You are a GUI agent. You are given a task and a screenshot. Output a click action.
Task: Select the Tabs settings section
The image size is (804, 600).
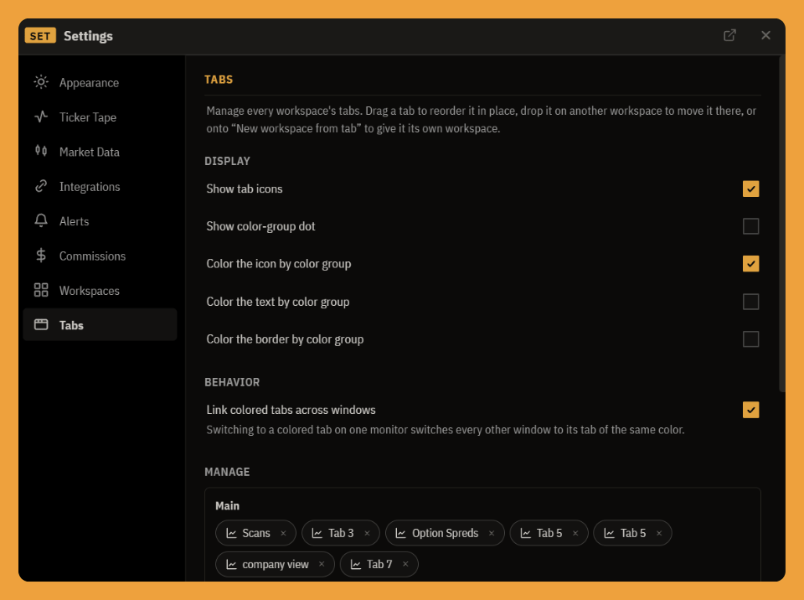[x=100, y=325]
